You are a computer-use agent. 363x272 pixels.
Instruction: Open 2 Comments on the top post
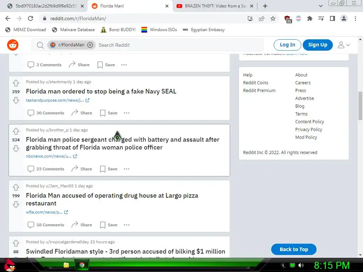click(x=44, y=65)
